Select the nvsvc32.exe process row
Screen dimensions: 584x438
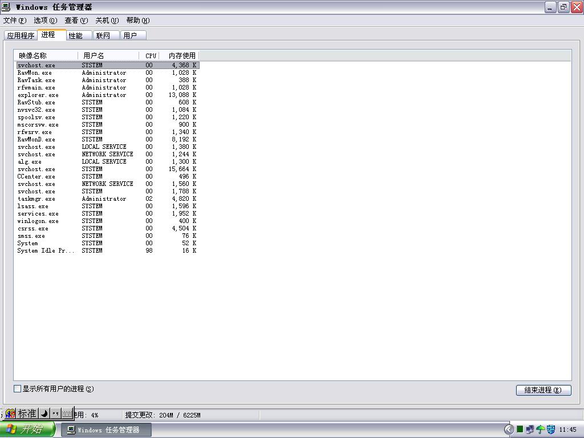point(107,110)
